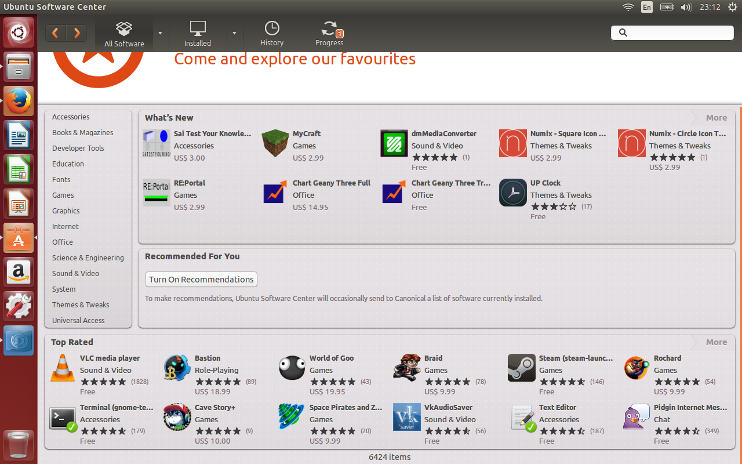Open the UP Clock app icon
This screenshot has height=464, width=742.
(x=513, y=193)
